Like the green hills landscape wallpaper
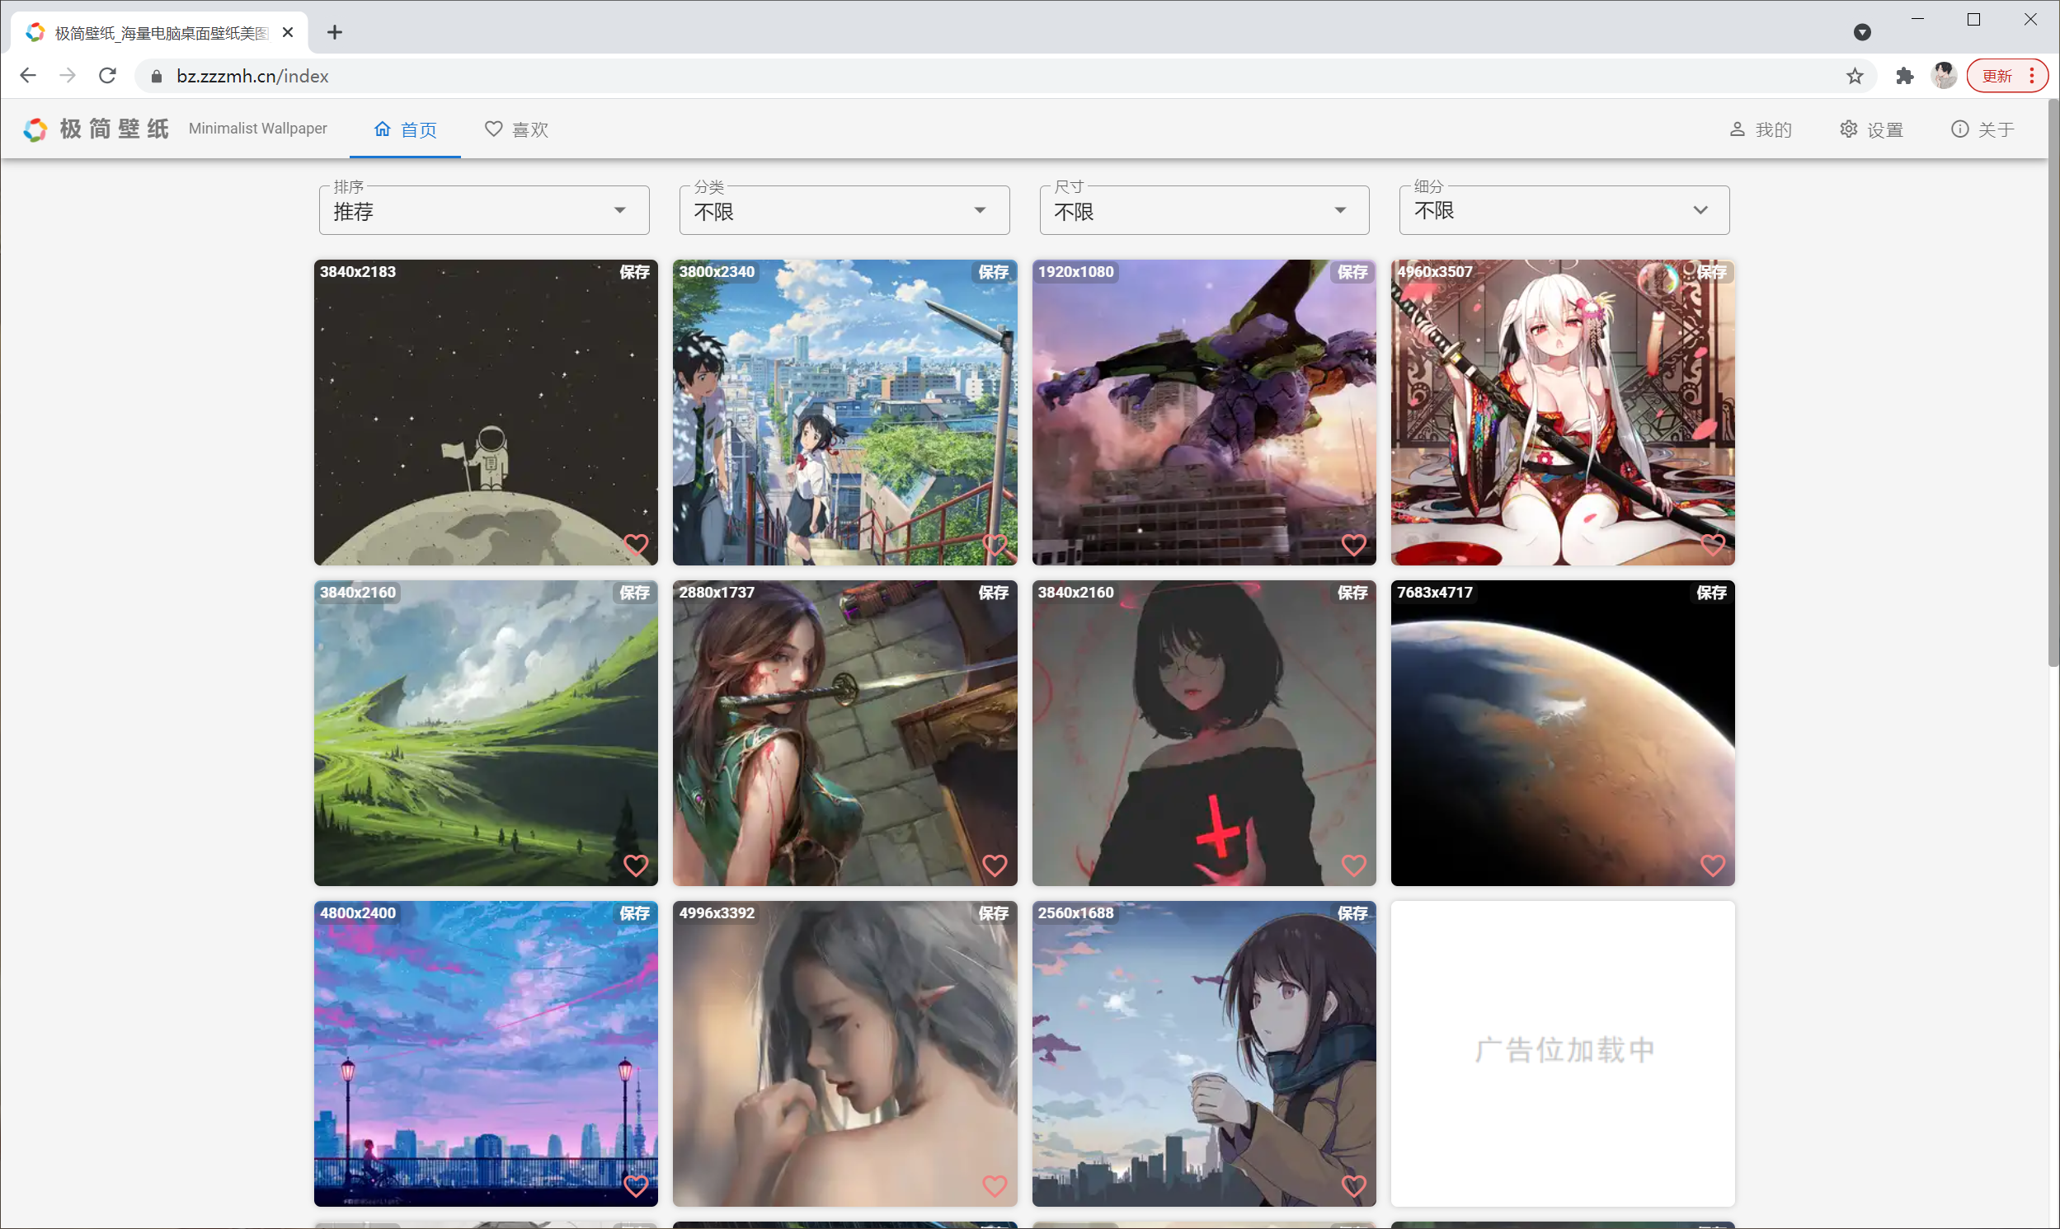Screen dimensions: 2060x1229 click(x=635, y=865)
